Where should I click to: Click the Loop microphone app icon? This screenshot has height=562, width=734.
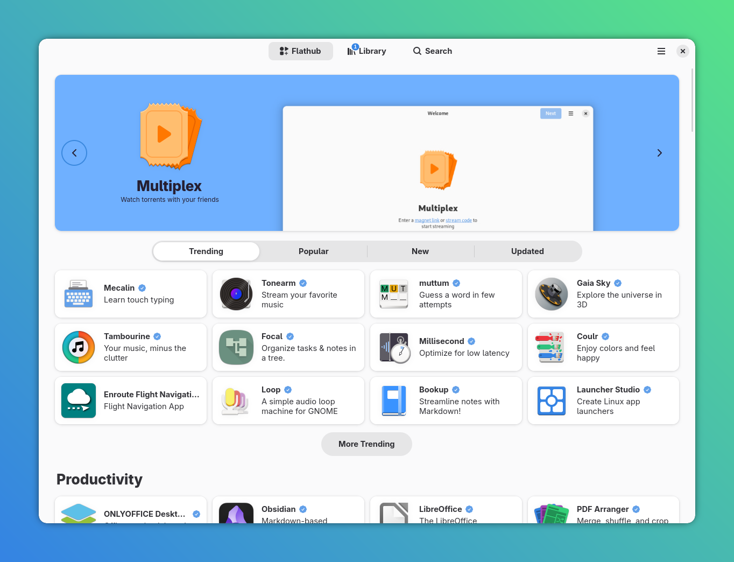pos(236,401)
